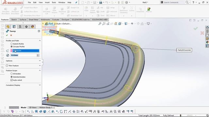Viewport: 209px width, 117px height.
Task: Expand the Thin Feature section chevron
Action: pyautogui.click(x=40, y=66)
